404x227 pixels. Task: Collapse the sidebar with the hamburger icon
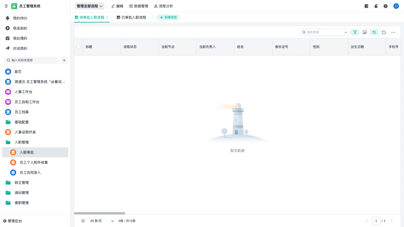coord(7,6)
